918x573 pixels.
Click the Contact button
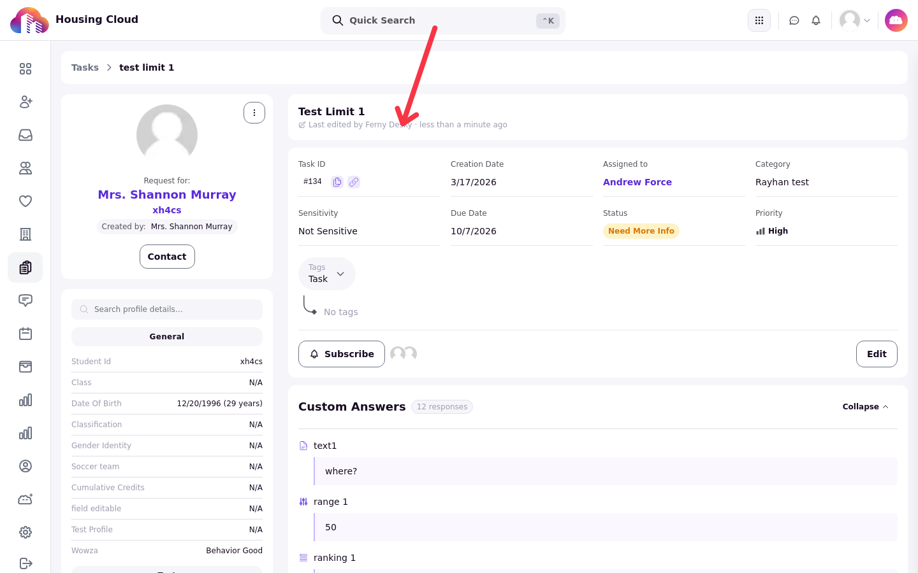pos(167,257)
